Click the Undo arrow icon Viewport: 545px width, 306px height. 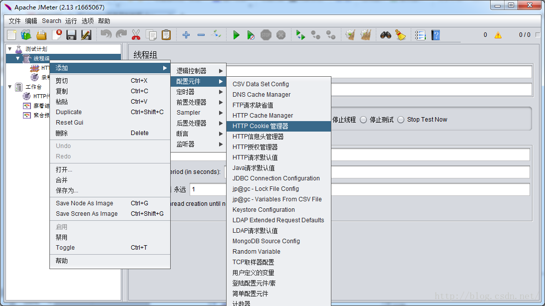[106, 35]
